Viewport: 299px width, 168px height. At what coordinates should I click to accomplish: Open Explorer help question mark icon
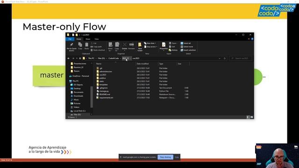tap(252, 39)
